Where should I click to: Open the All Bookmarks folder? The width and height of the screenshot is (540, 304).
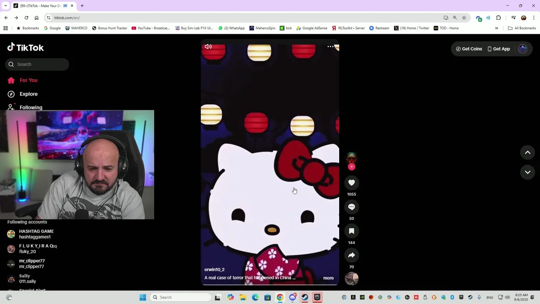point(522,28)
